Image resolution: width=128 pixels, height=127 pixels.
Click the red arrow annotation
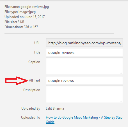click(x=16, y=81)
